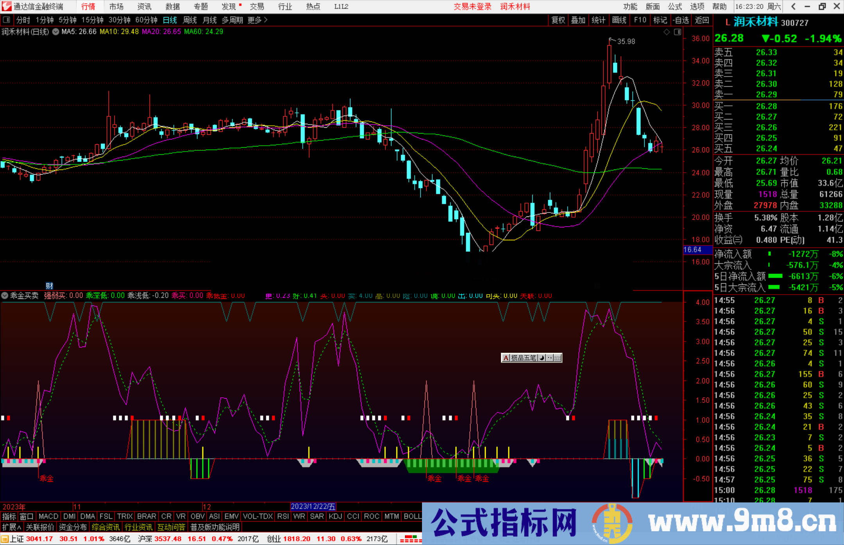Toggle the panel layout icon beside 分时
844x545 pixels.
click(7, 20)
